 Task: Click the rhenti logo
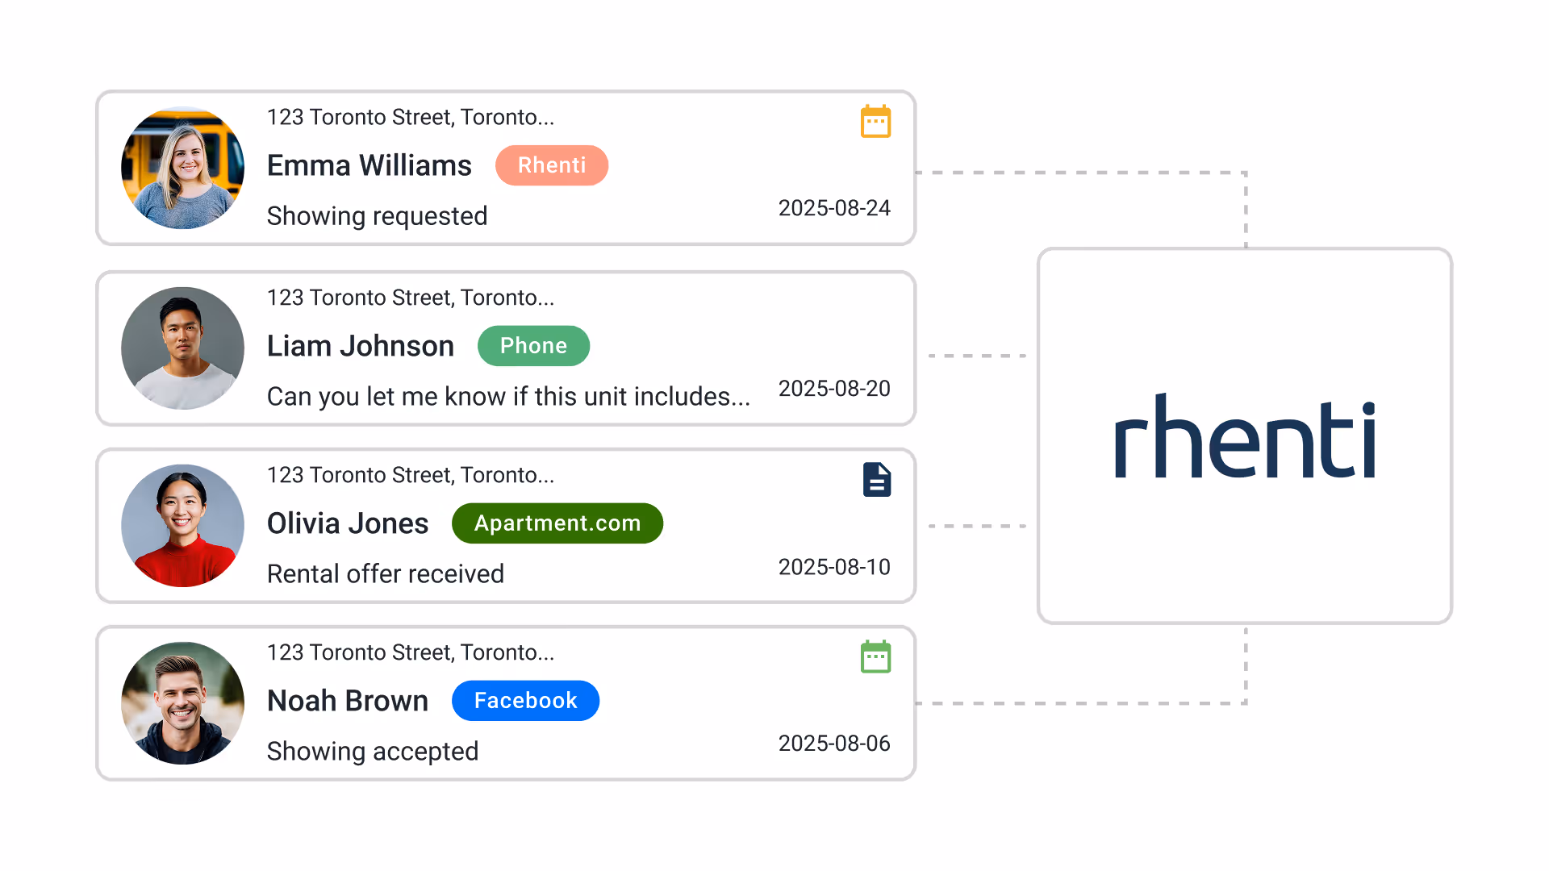click(1245, 436)
